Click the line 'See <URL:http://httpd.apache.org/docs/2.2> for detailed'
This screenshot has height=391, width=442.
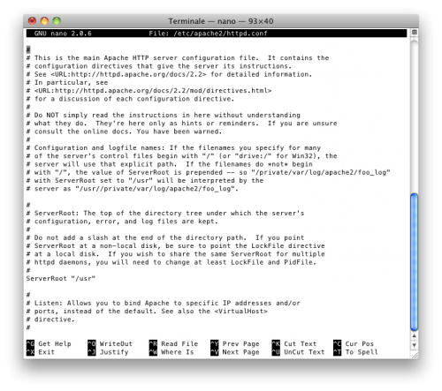tap(169, 74)
